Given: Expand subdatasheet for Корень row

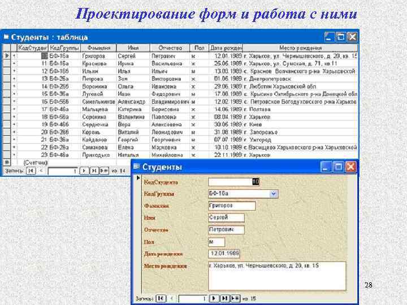Looking at the screenshot, I should coord(14,132).
